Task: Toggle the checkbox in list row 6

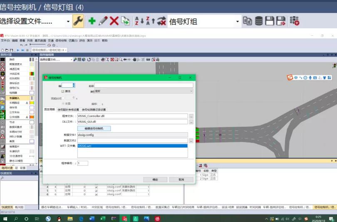Action: pos(96,194)
